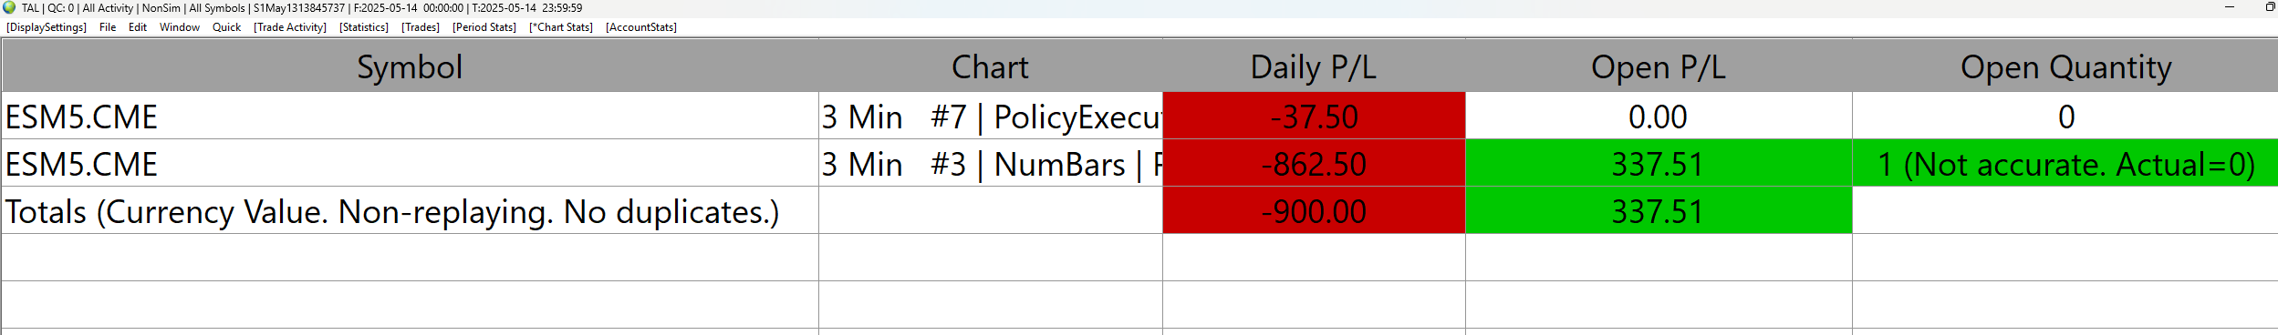The width and height of the screenshot is (2278, 335).
Task: Switch to the Chart Stats tab
Action: pyautogui.click(x=561, y=27)
